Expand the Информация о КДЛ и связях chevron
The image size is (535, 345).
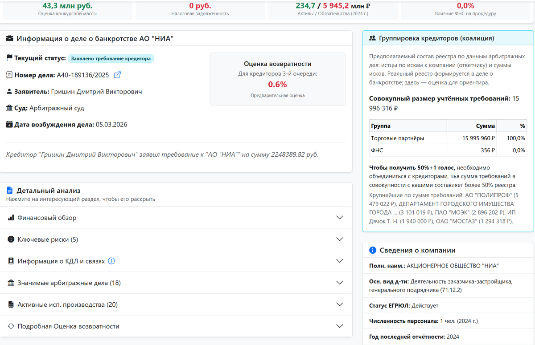pyautogui.click(x=340, y=261)
